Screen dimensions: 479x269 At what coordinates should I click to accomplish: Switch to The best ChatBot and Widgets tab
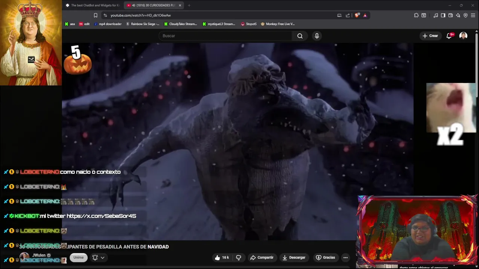92,5
